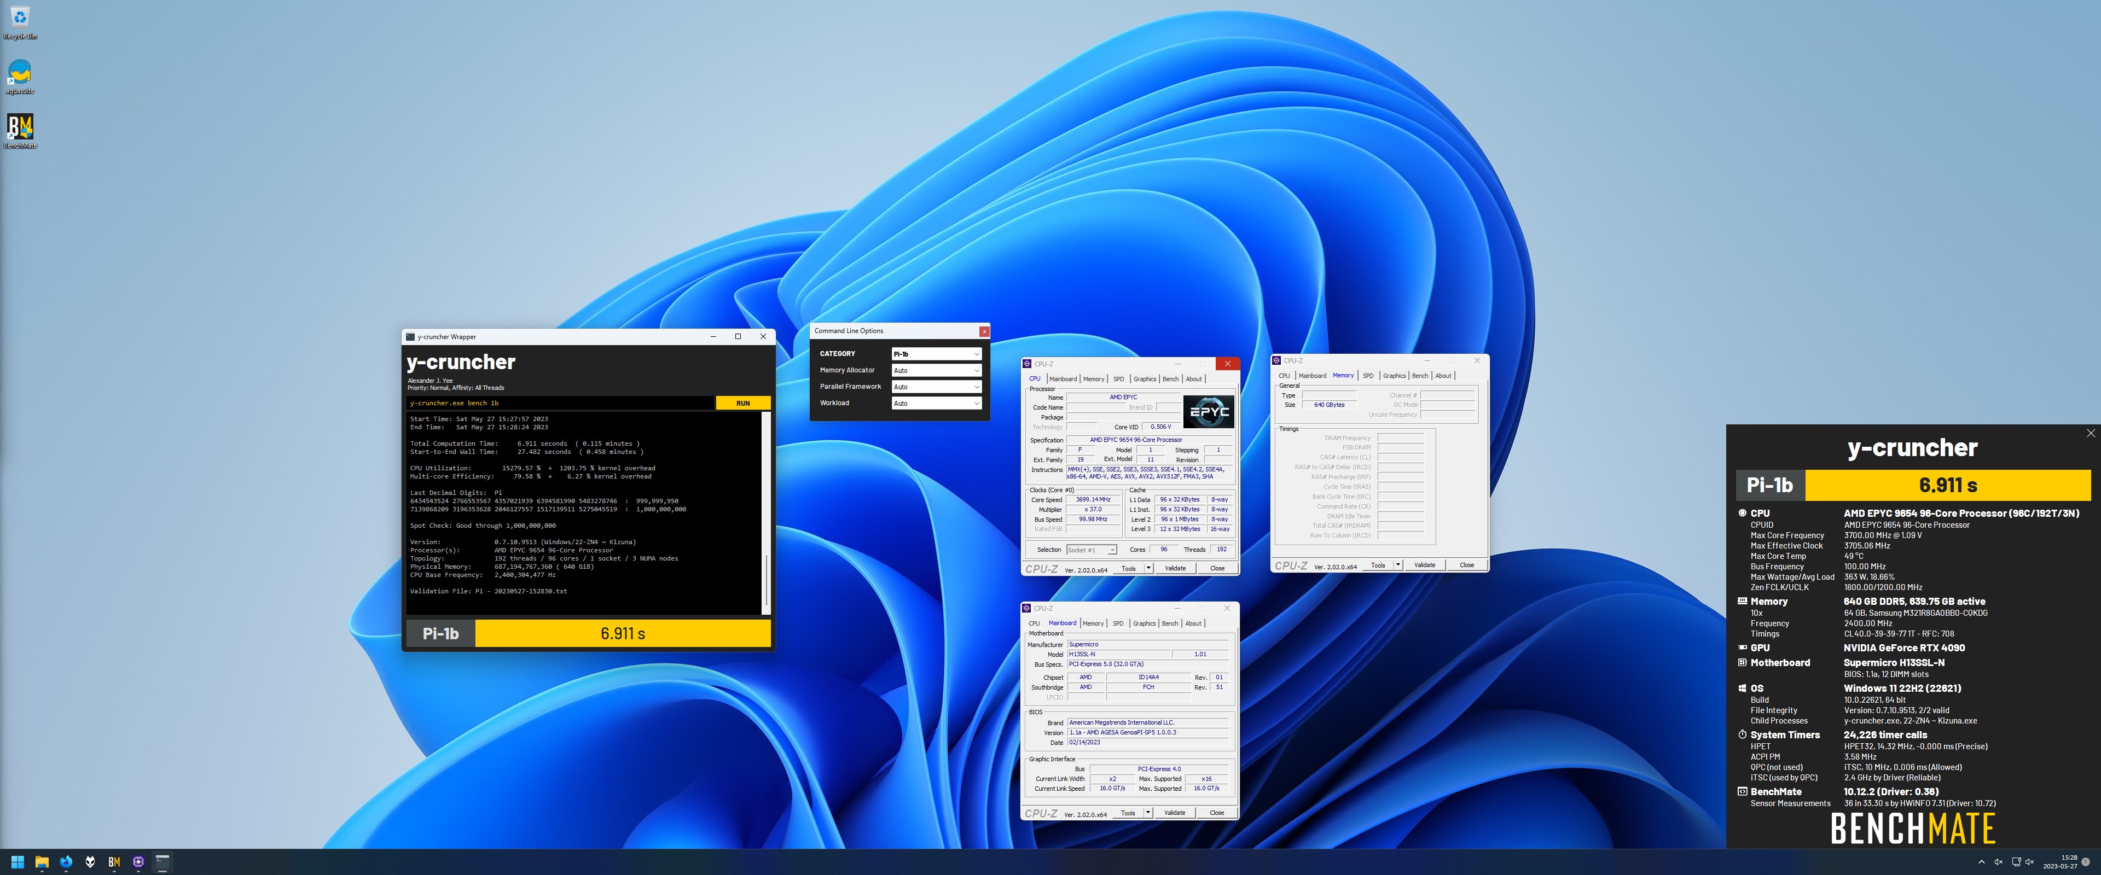Run the y-cruncher benchmark with RUN
The height and width of the screenshot is (875, 2101).
point(742,403)
